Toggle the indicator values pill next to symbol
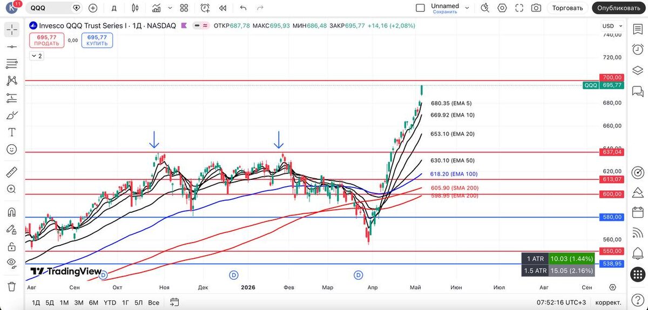This screenshot has height=310, width=648. coord(201,25)
